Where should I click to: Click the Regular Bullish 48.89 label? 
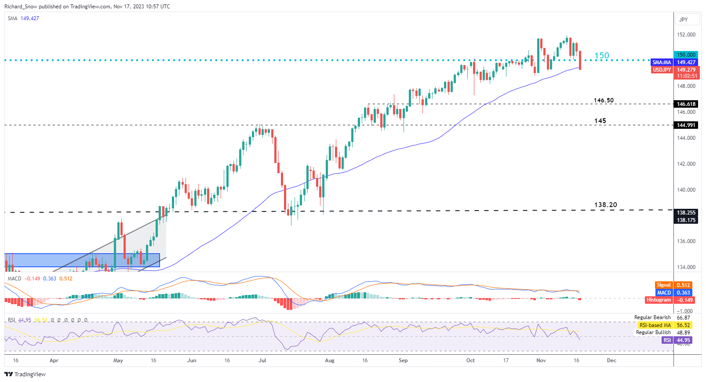(663, 332)
